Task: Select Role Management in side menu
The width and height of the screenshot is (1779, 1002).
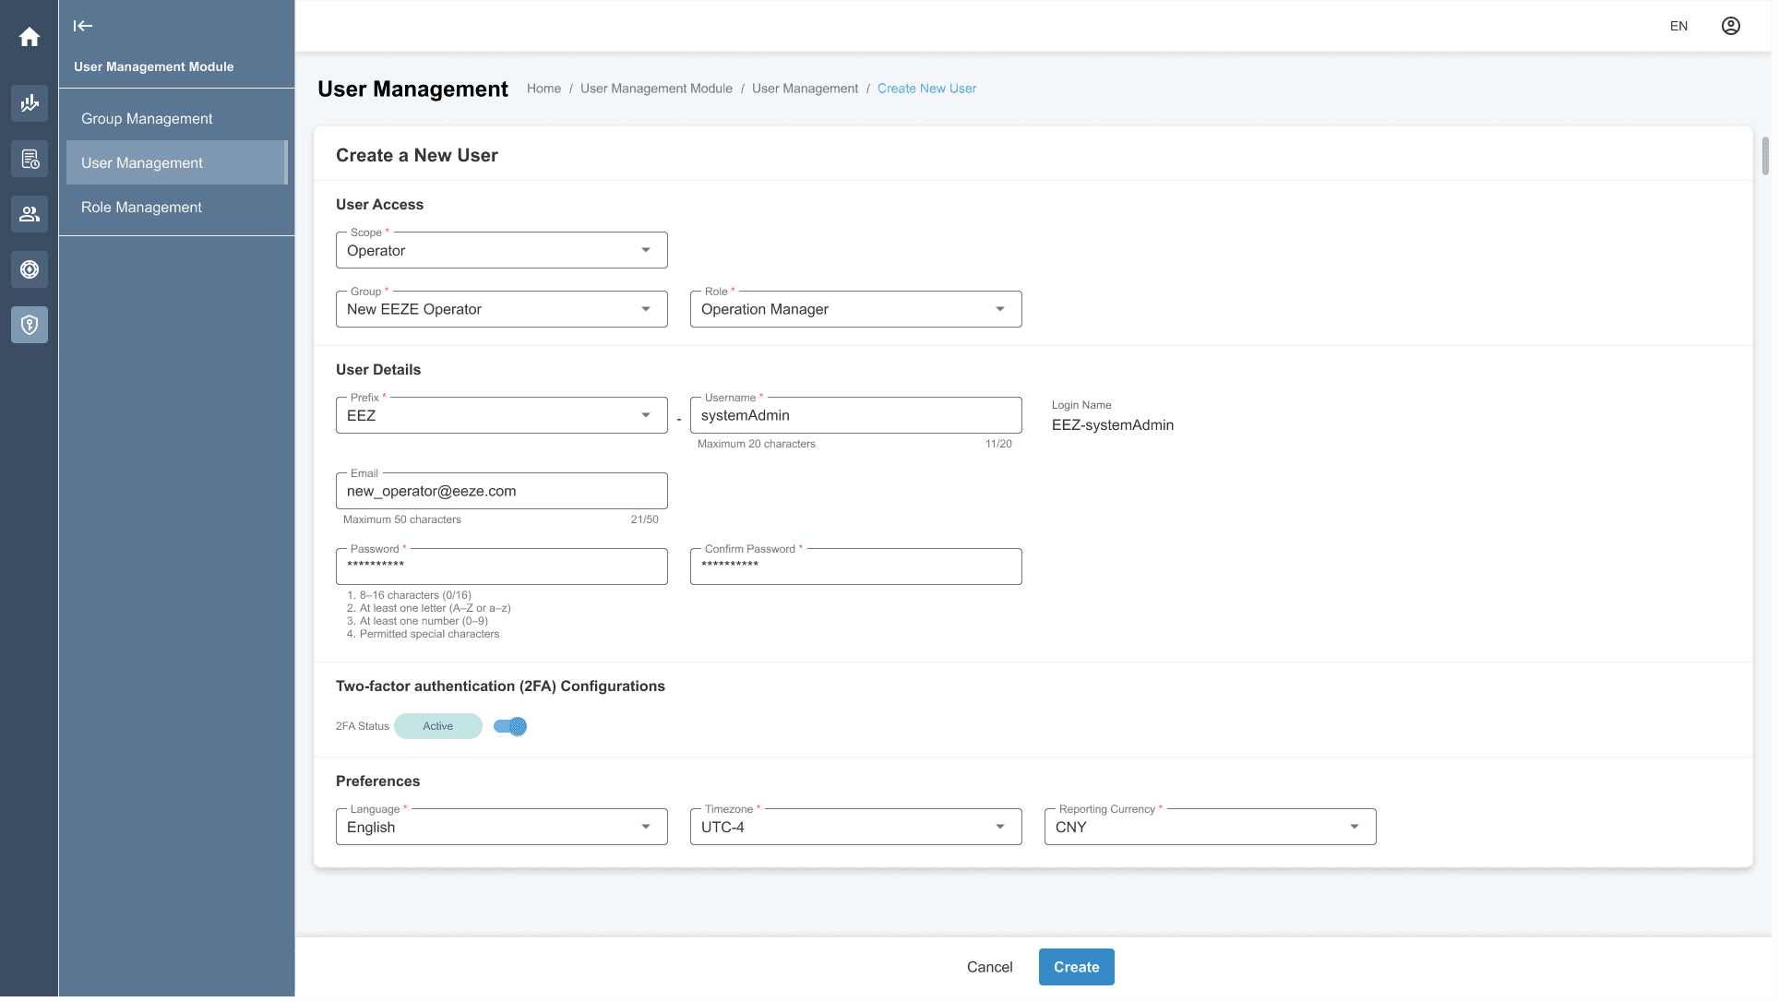Action: [178, 209]
